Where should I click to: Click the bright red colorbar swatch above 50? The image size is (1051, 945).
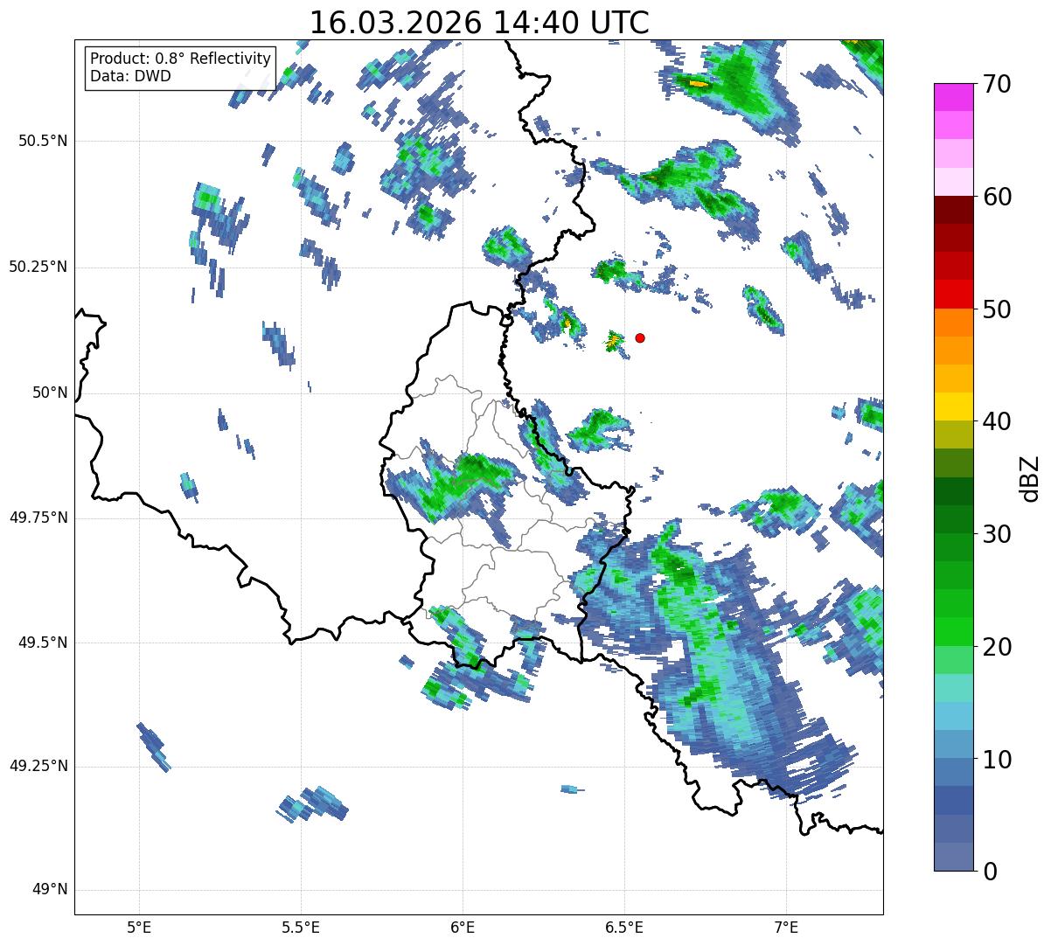(x=953, y=294)
